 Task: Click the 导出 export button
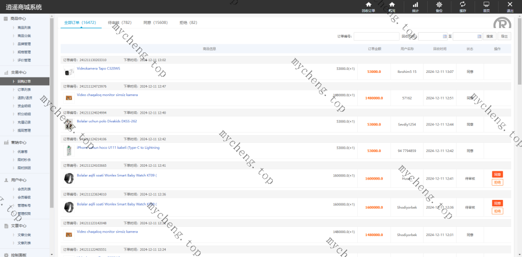pyautogui.click(x=504, y=36)
